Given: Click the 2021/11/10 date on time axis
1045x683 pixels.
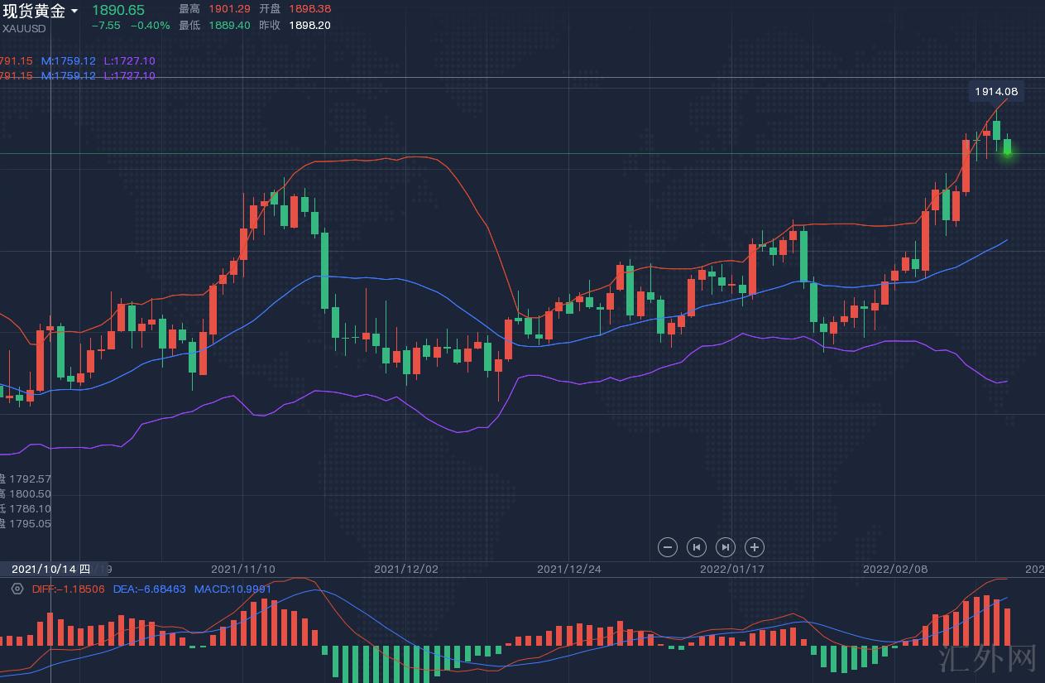Looking at the screenshot, I should click(x=242, y=569).
